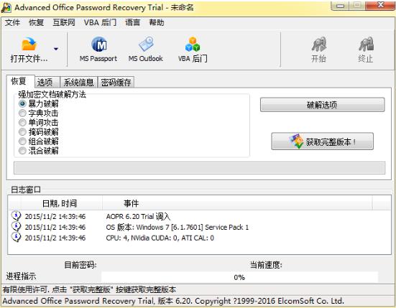
Task: Launch MS Passport recovery tool
Action: 98,50
